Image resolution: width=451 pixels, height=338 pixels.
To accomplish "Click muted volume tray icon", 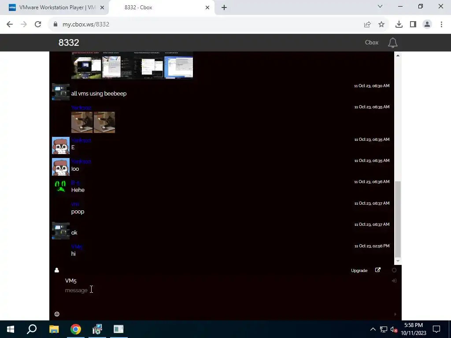I will coord(394,329).
